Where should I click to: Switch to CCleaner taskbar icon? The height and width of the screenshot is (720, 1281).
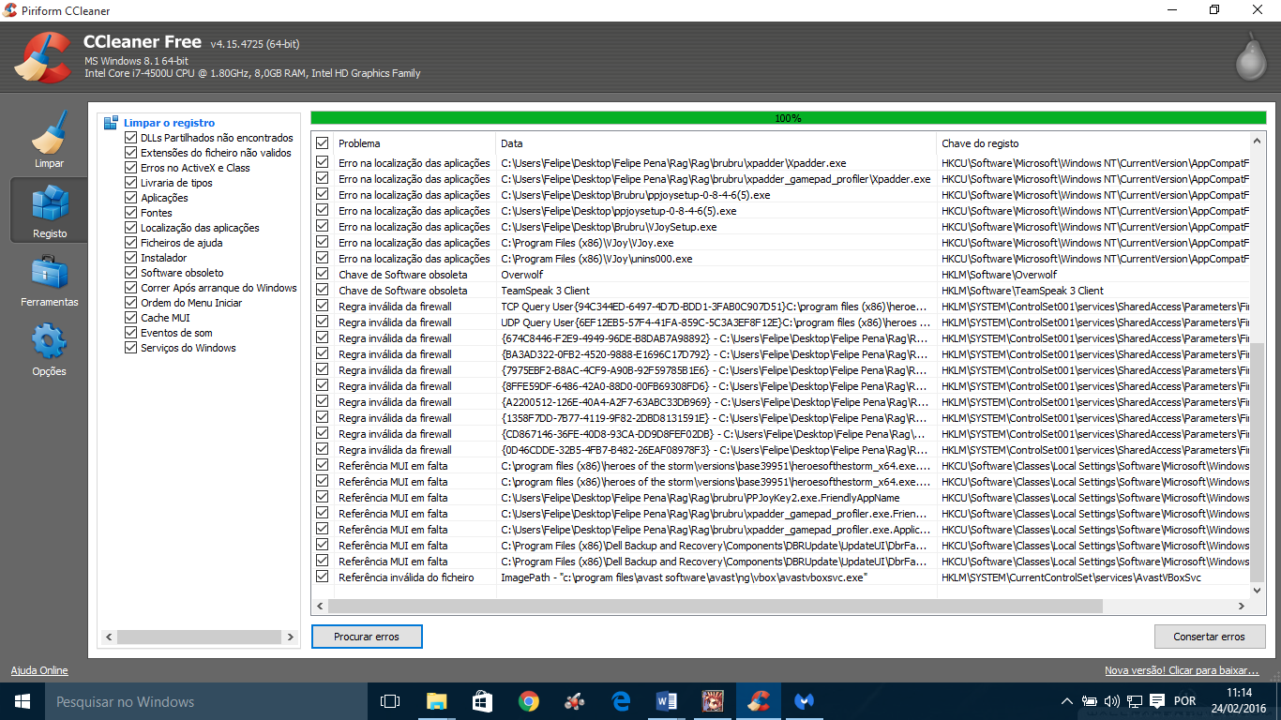tap(758, 701)
